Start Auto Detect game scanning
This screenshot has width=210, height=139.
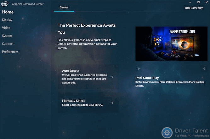pos(88,76)
